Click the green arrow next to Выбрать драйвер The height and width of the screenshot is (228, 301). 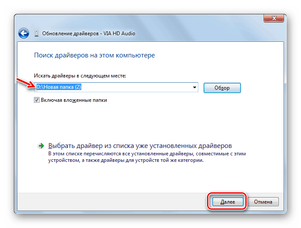41,146
